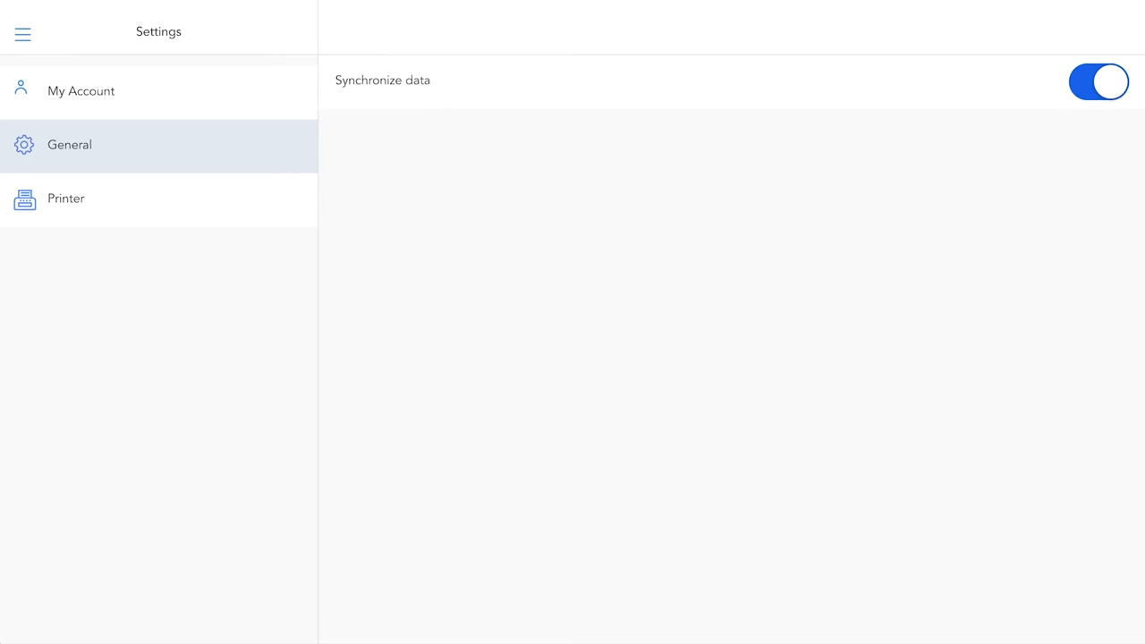This screenshot has height=644, width=1145.
Task: Click the "Printer" text label
Action: click(x=65, y=199)
